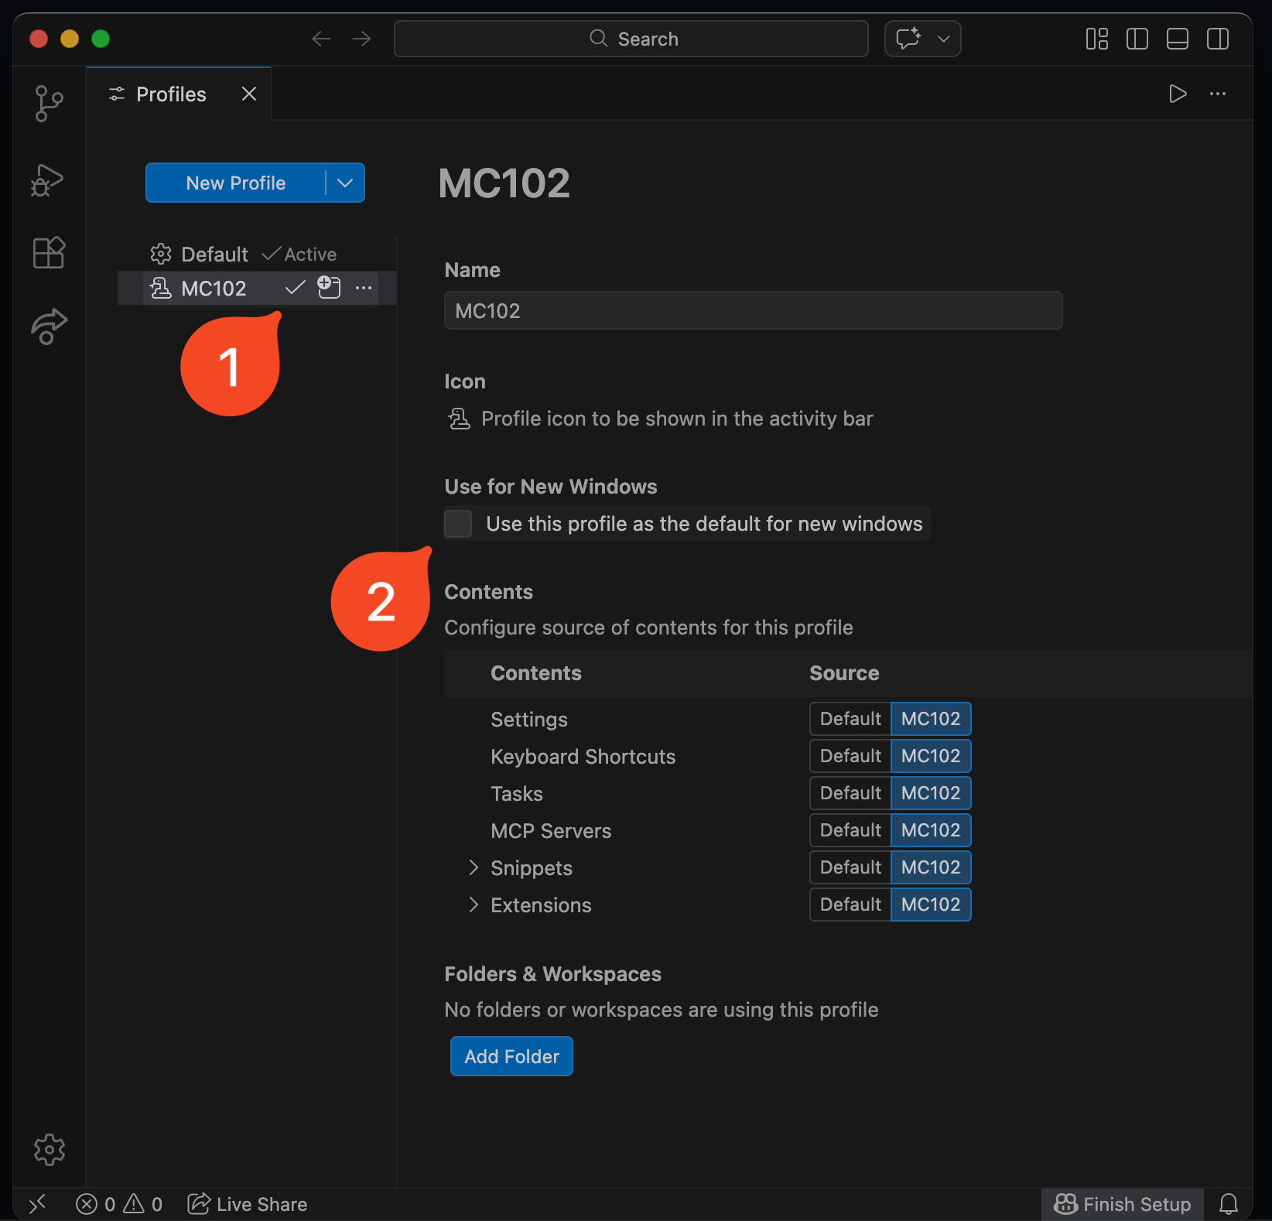
Task: Expand the Snippets row
Action: [474, 868]
